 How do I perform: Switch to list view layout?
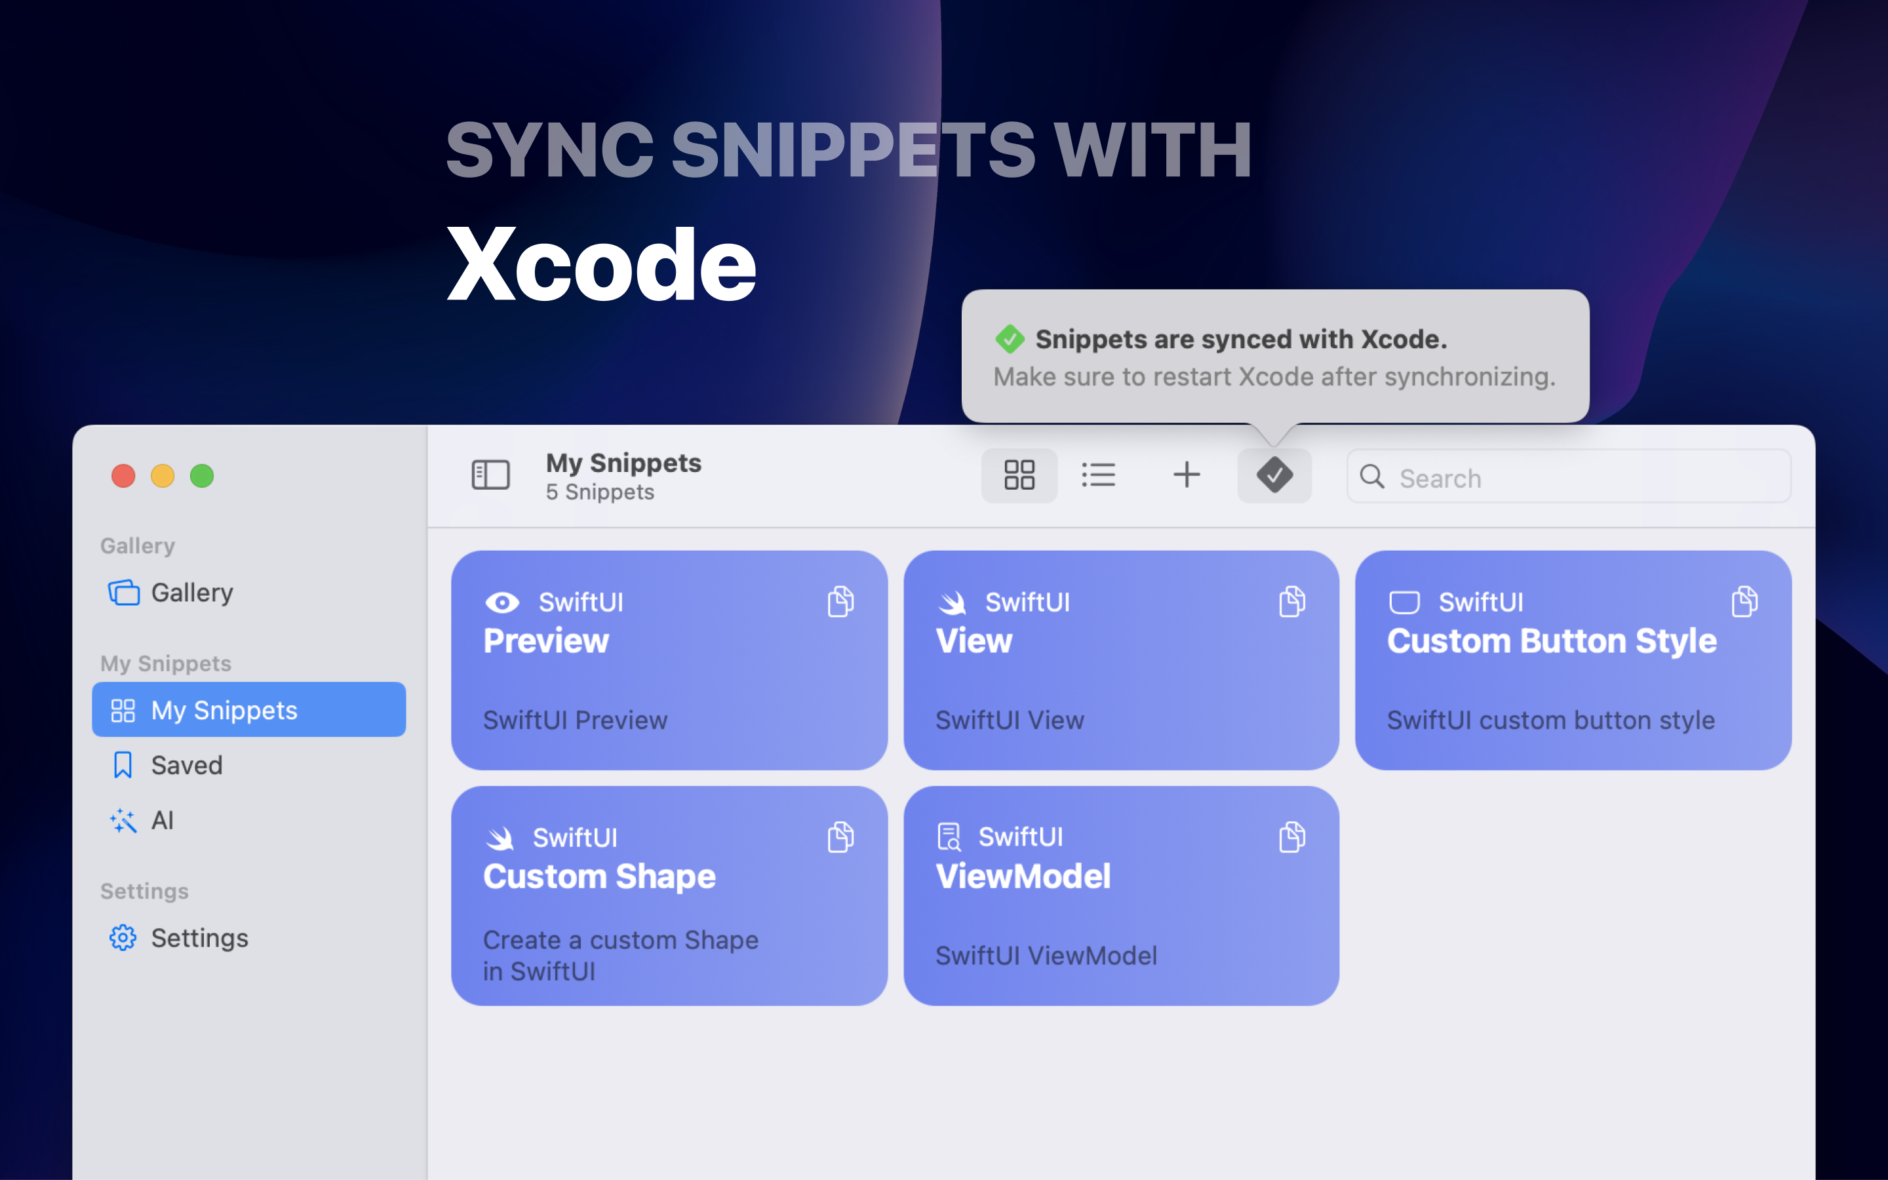click(x=1099, y=475)
